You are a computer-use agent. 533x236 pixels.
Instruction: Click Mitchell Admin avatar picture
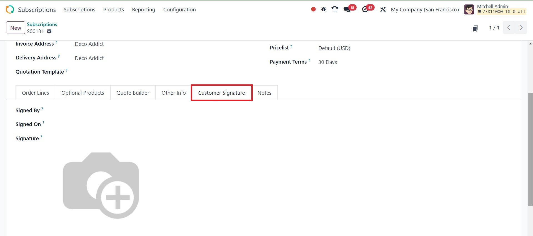pyautogui.click(x=469, y=9)
